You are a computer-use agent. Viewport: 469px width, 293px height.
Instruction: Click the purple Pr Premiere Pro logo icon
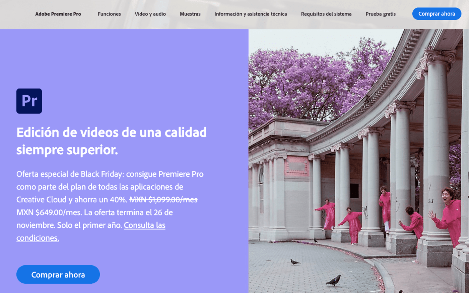click(x=29, y=101)
